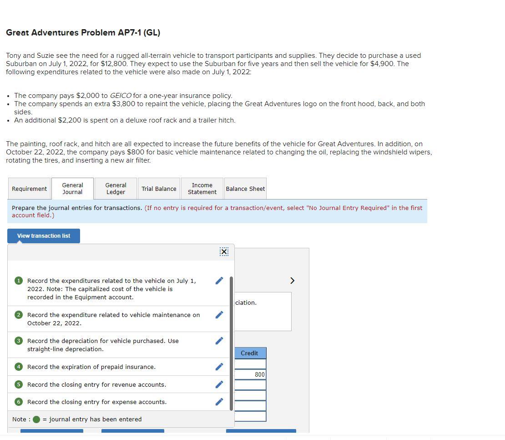Click the Credit column header
The image size is (505, 440).
tap(250, 353)
